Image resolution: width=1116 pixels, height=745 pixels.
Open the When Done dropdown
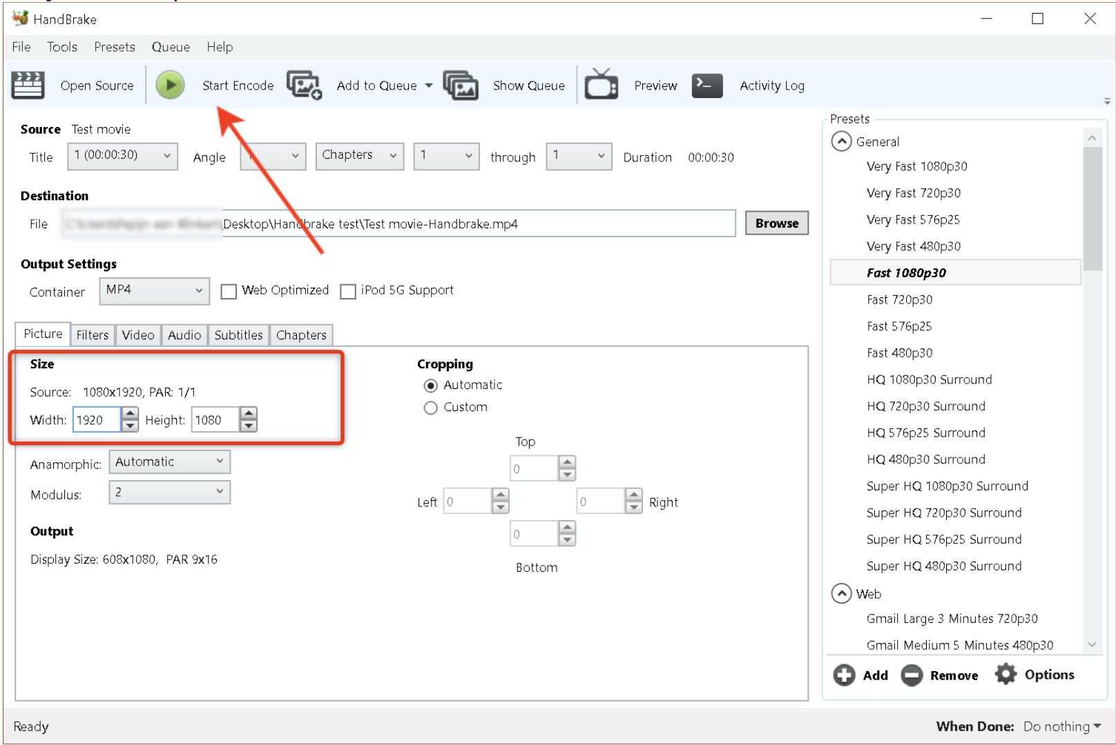click(1062, 726)
